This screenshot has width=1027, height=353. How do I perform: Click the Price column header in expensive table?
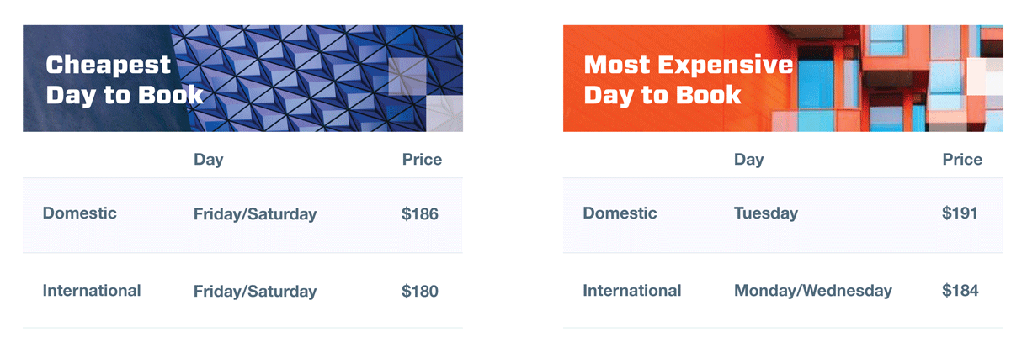click(x=962, y=160)
